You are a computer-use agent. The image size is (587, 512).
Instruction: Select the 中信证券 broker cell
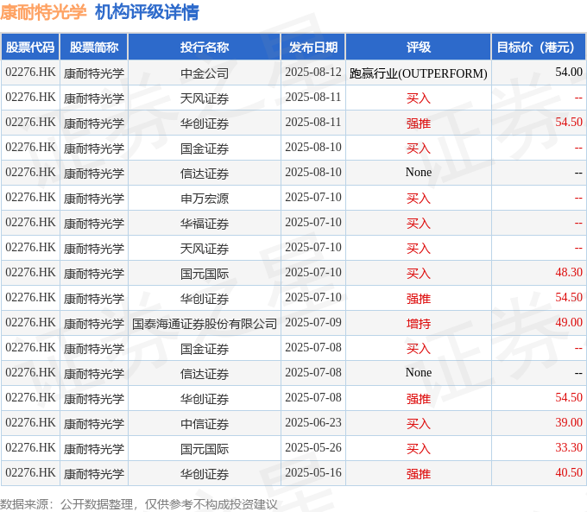205,424
